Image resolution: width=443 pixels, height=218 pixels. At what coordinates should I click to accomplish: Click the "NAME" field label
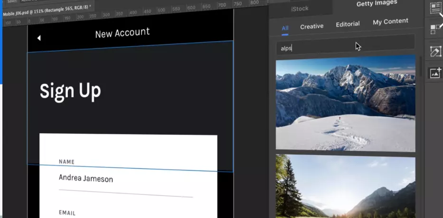pos(66,162)
